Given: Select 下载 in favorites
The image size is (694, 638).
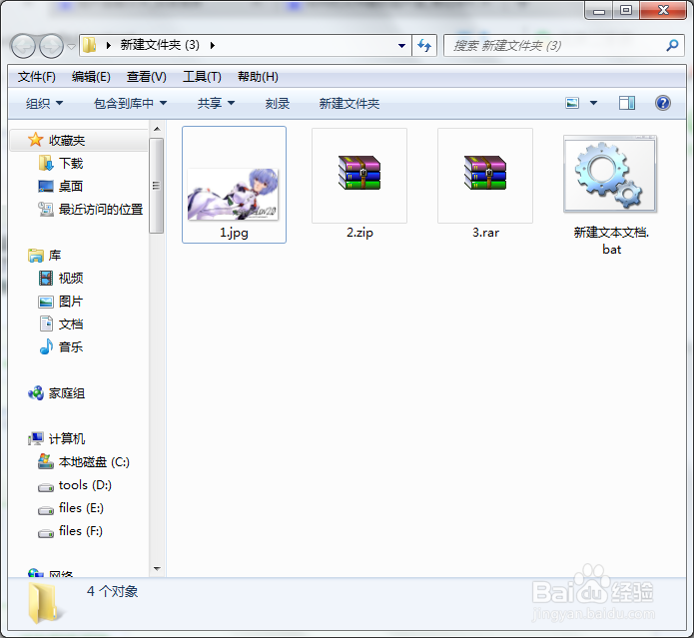Looking at the screenshot, I should tap(71, 164).
